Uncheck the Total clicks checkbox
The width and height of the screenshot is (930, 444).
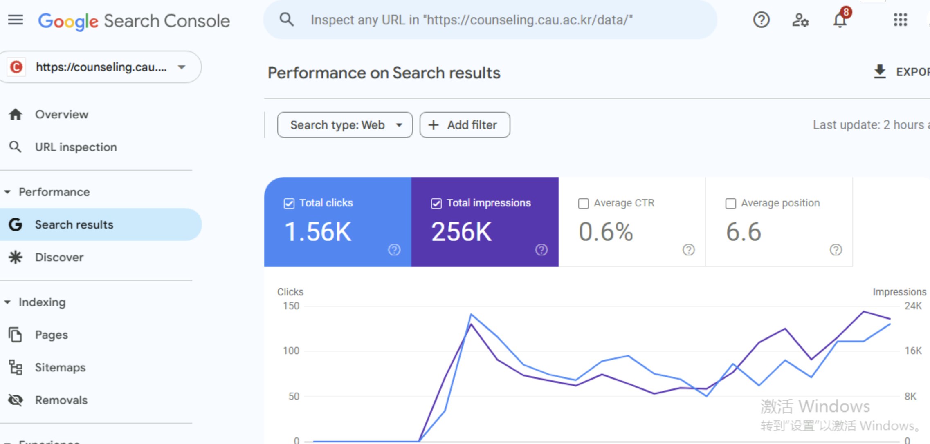coord(289,203)
